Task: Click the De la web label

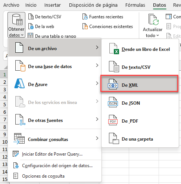Action: coord(44,27)
